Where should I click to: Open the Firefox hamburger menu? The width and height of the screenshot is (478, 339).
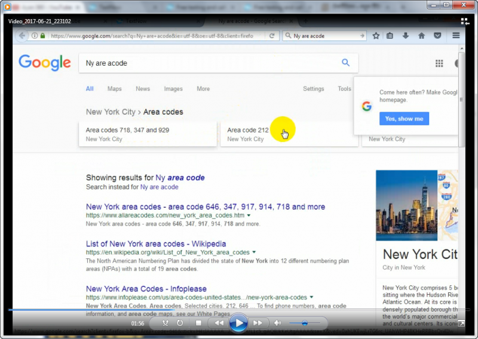tap(456, 36)
